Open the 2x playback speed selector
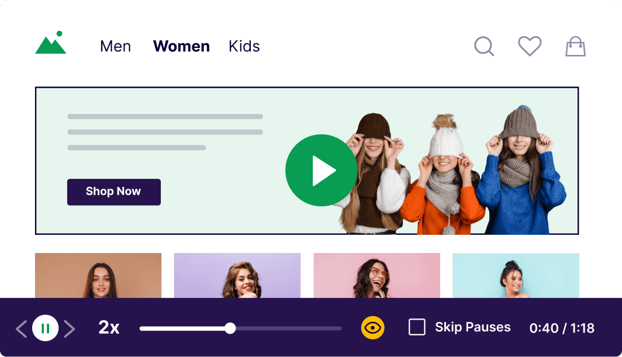This screenshot has width=622, height=357. 109,328
